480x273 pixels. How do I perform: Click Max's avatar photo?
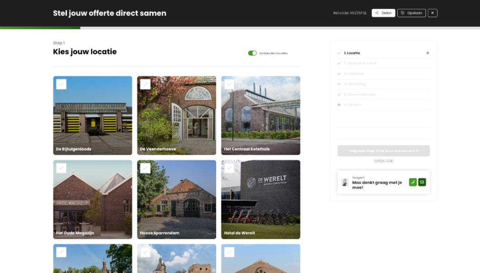click(345, 182)
